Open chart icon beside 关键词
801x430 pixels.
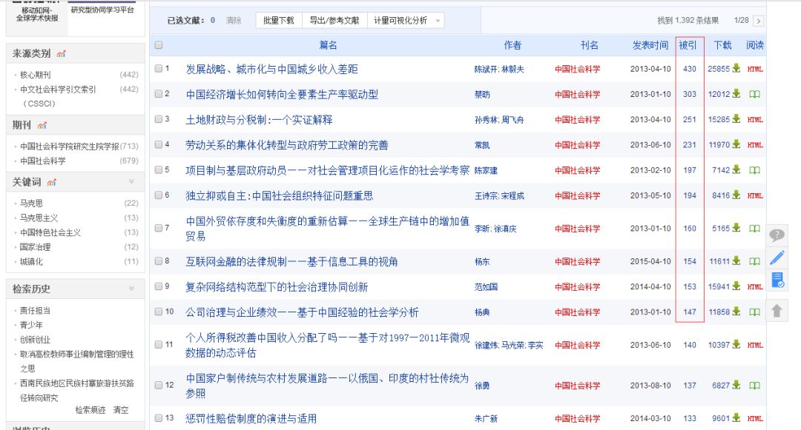(x=52, y=182)
